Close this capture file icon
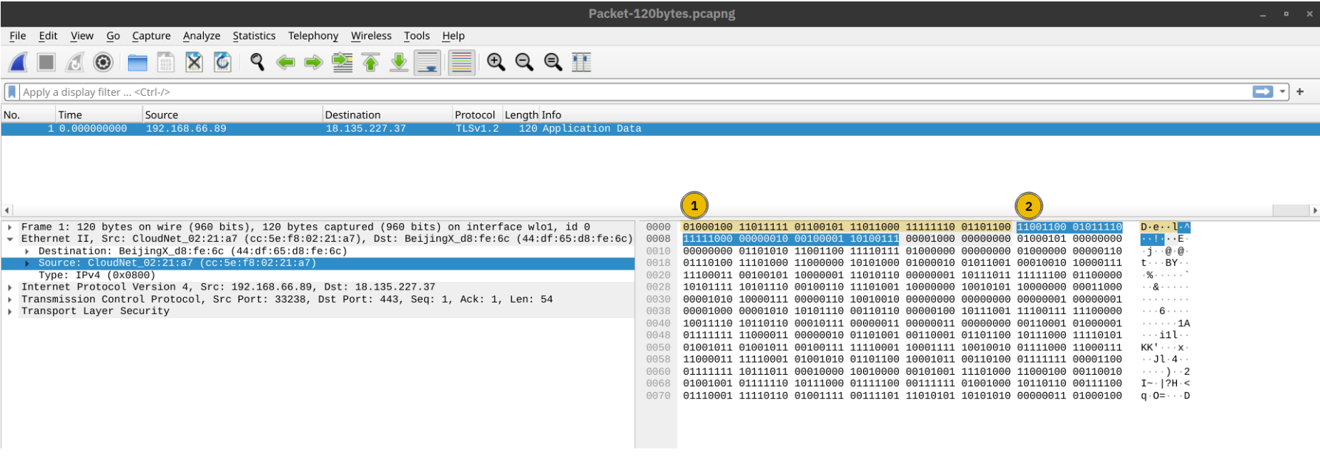1320x472 pixels. click(x=194, y=63)
